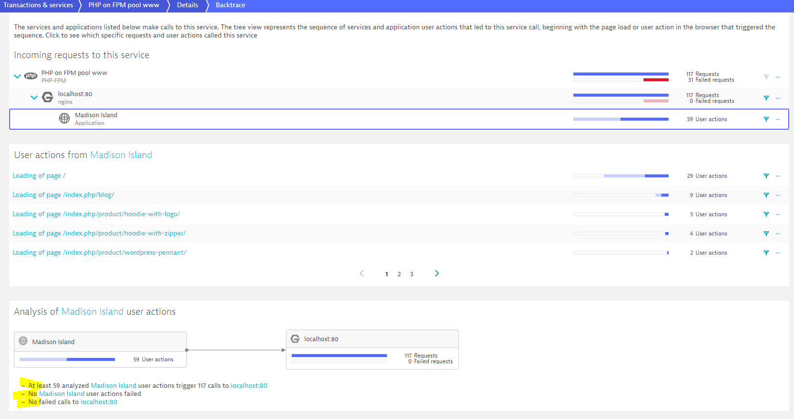Open page 3 of user actions
Screen dimensions: 794x419
tap(411, 274)
